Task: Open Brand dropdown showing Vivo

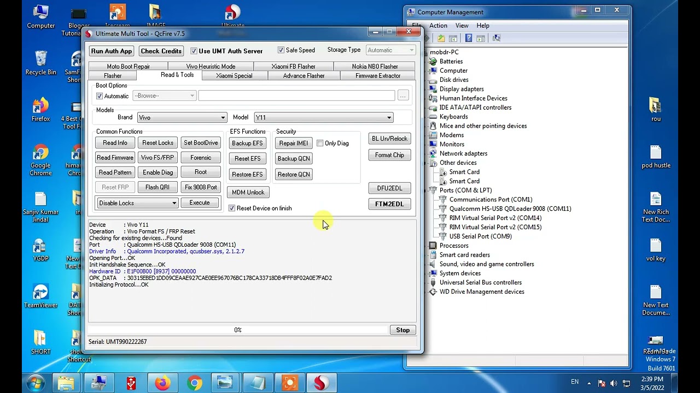Action: (182, 117)
